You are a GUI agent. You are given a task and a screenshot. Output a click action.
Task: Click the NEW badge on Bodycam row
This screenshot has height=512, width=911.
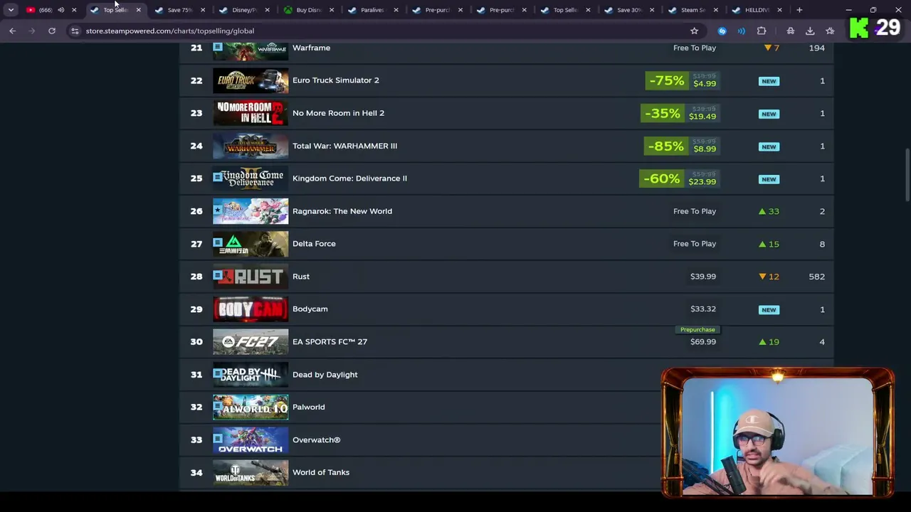(769, 310)
